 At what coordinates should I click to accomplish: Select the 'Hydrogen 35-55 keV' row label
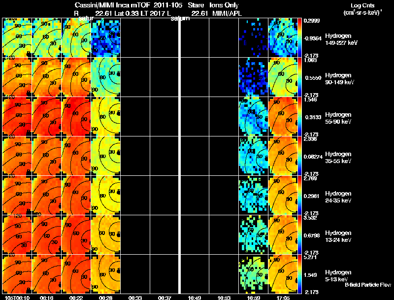338,158
